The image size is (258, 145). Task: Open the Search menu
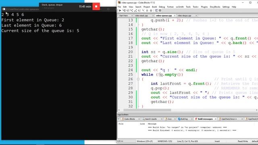pyautogui.click(x=138, y=7)
